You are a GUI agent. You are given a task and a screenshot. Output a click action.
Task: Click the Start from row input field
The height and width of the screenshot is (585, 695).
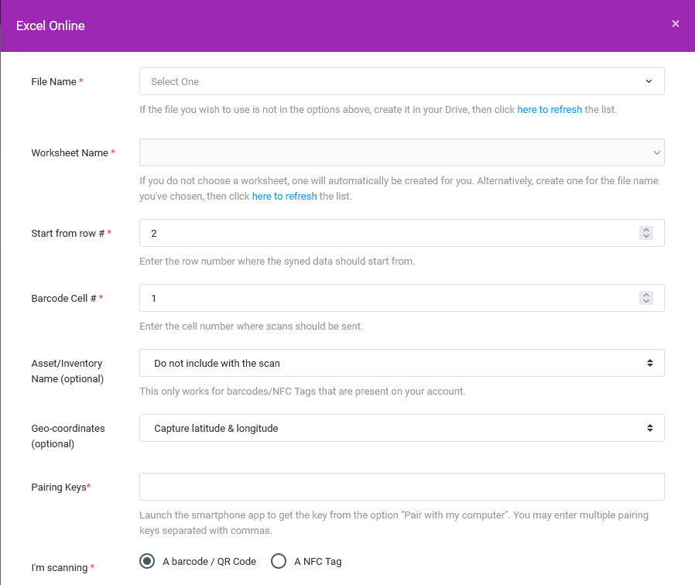[390, 233]
